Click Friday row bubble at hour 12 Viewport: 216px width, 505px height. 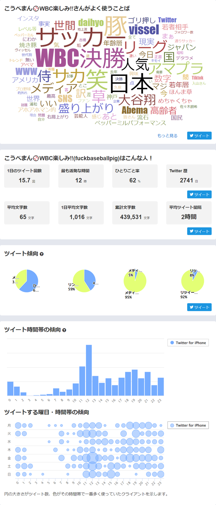(x=92, y=458)
